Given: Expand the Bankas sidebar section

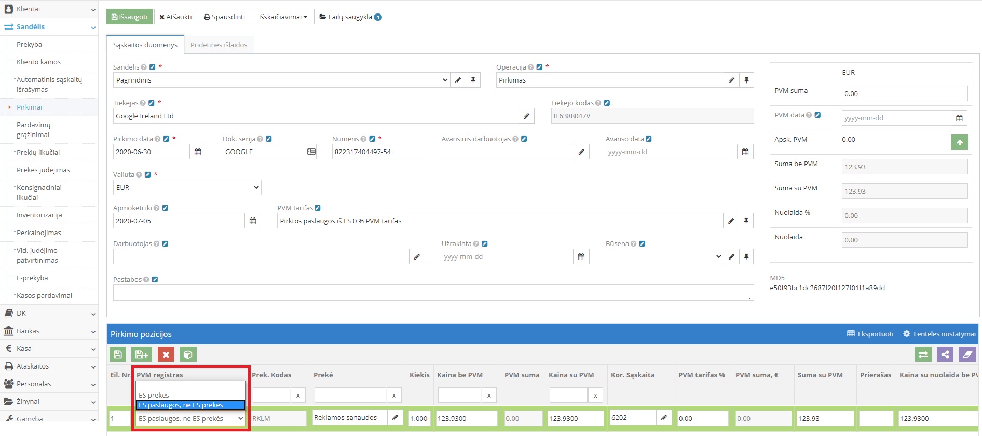Looking at the screenshot, I should [49, 331].
